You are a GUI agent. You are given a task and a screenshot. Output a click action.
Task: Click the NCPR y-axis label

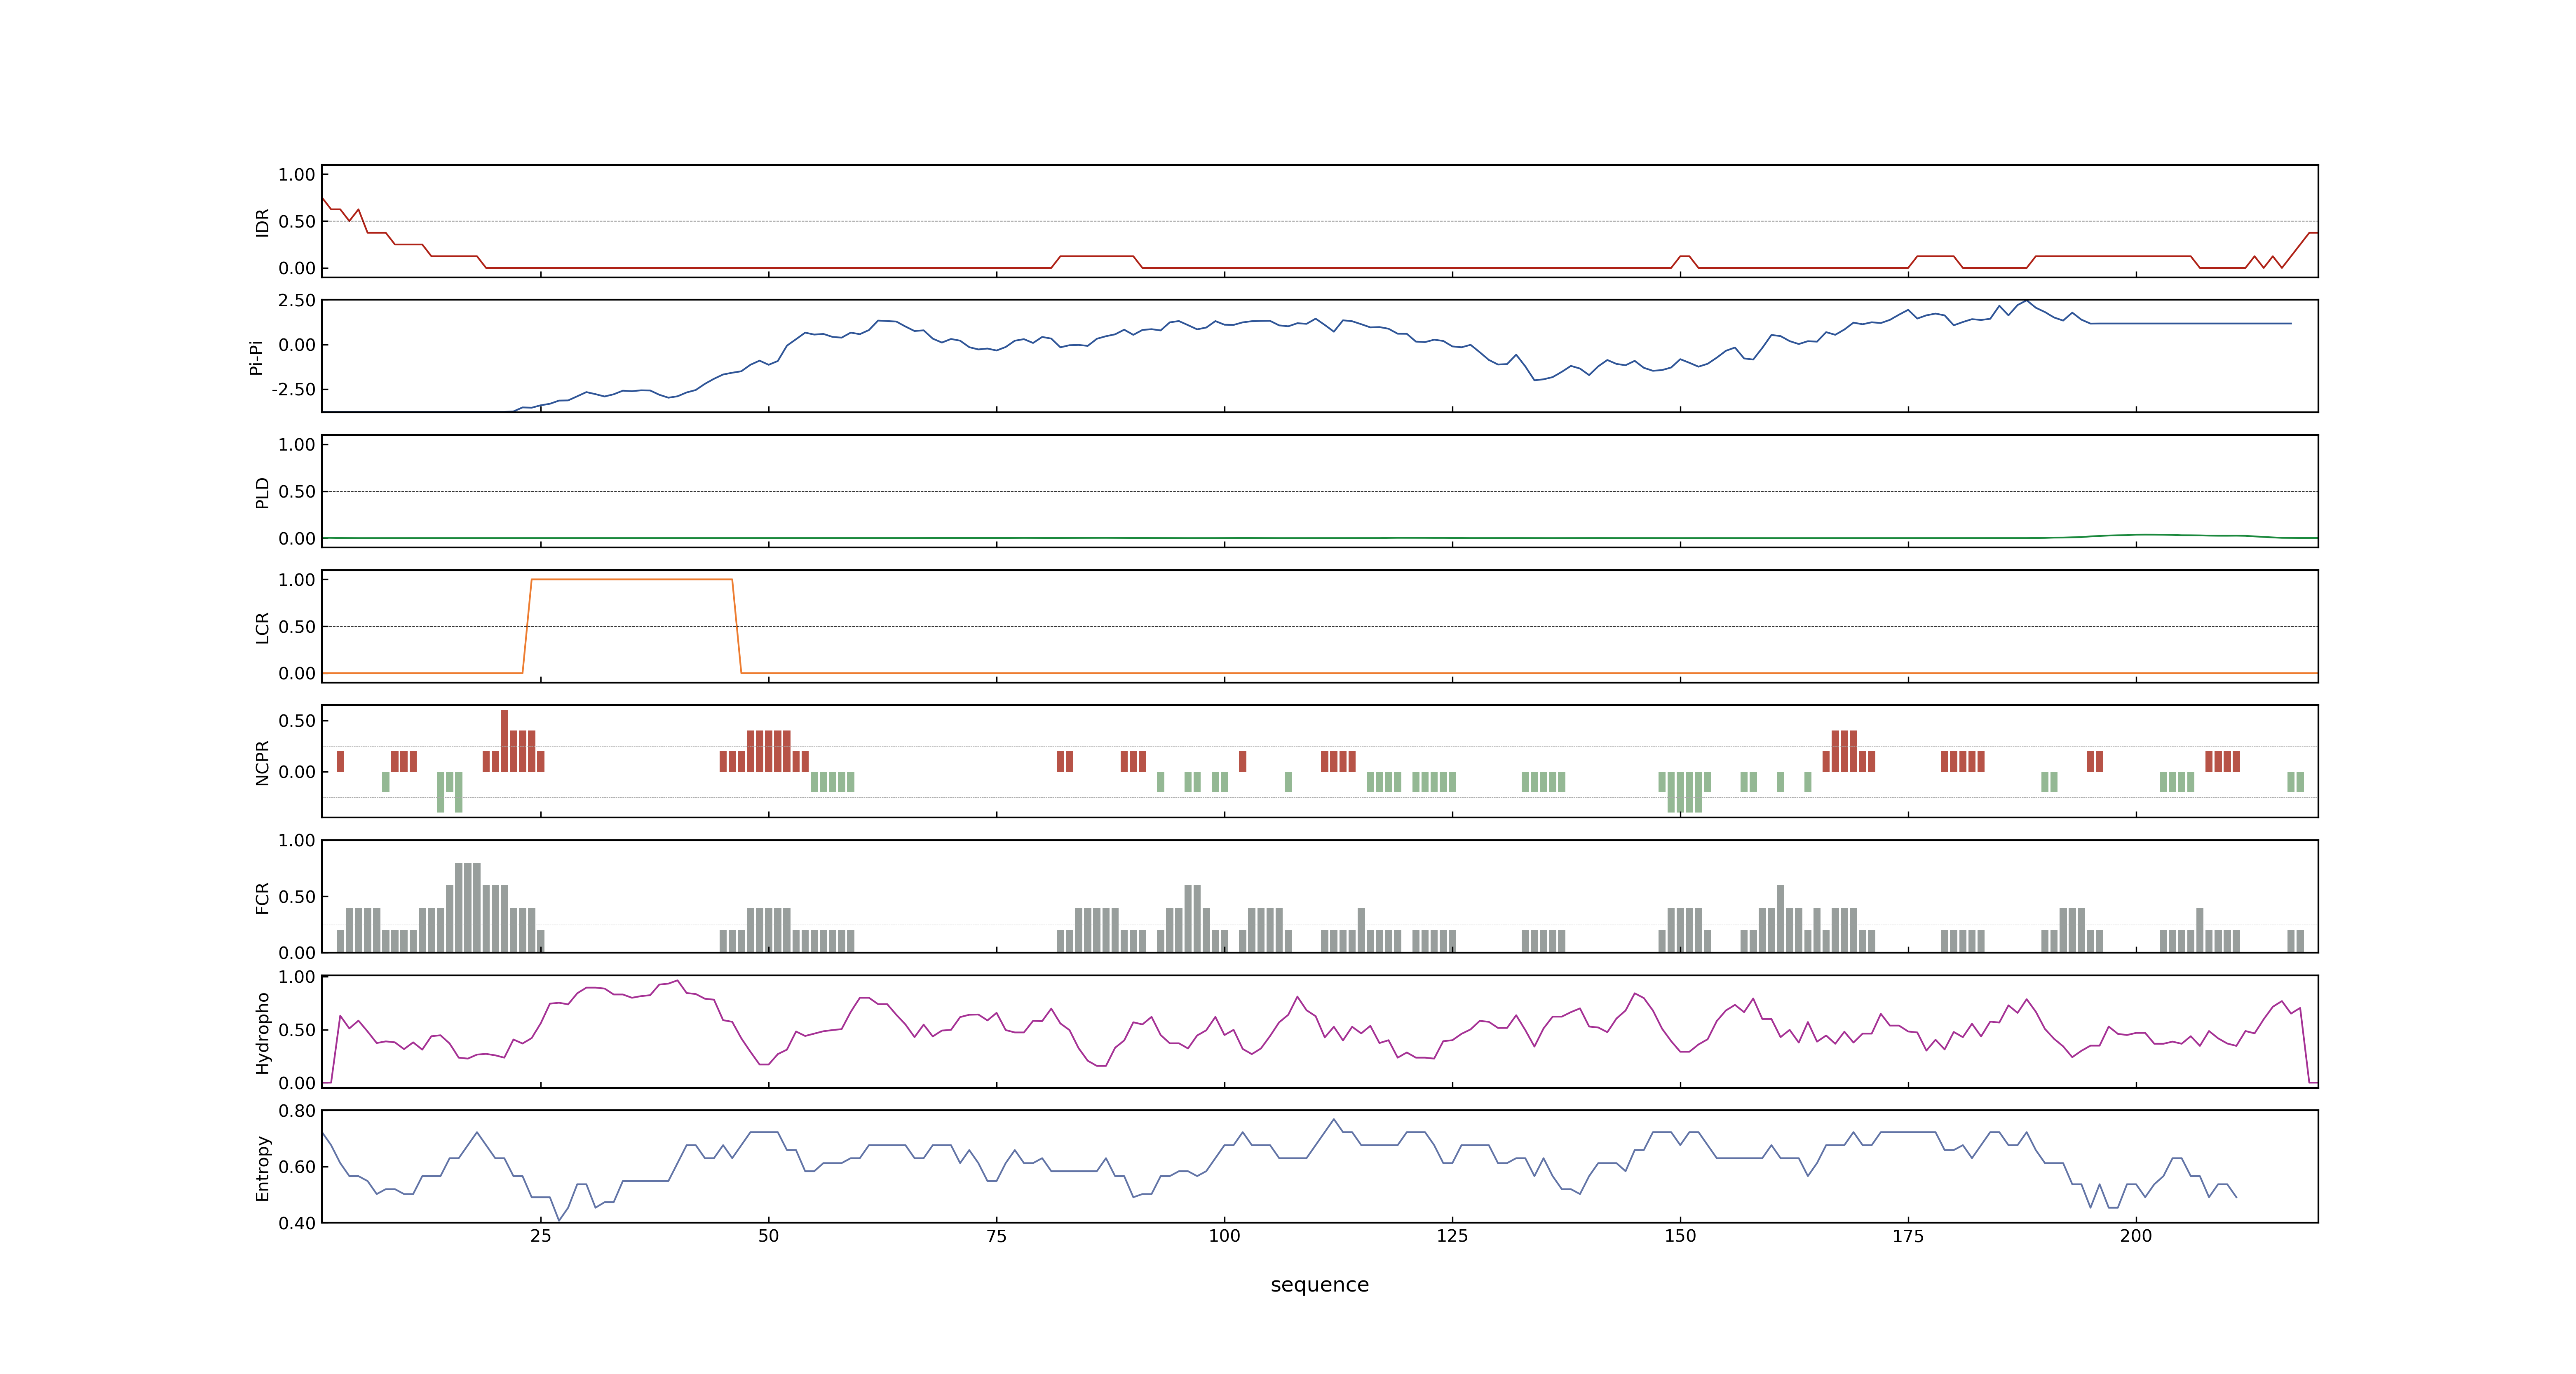(262, 763)
